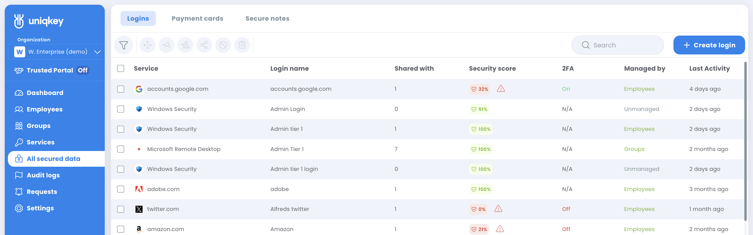Click the trash delete icon
753x235 pixels.
click(242, 45)
